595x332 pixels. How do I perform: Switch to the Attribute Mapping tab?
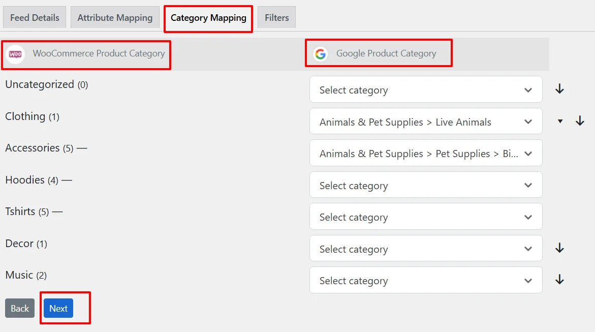114,17
